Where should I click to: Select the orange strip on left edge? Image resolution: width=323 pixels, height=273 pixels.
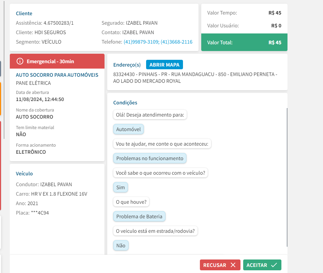0,99
